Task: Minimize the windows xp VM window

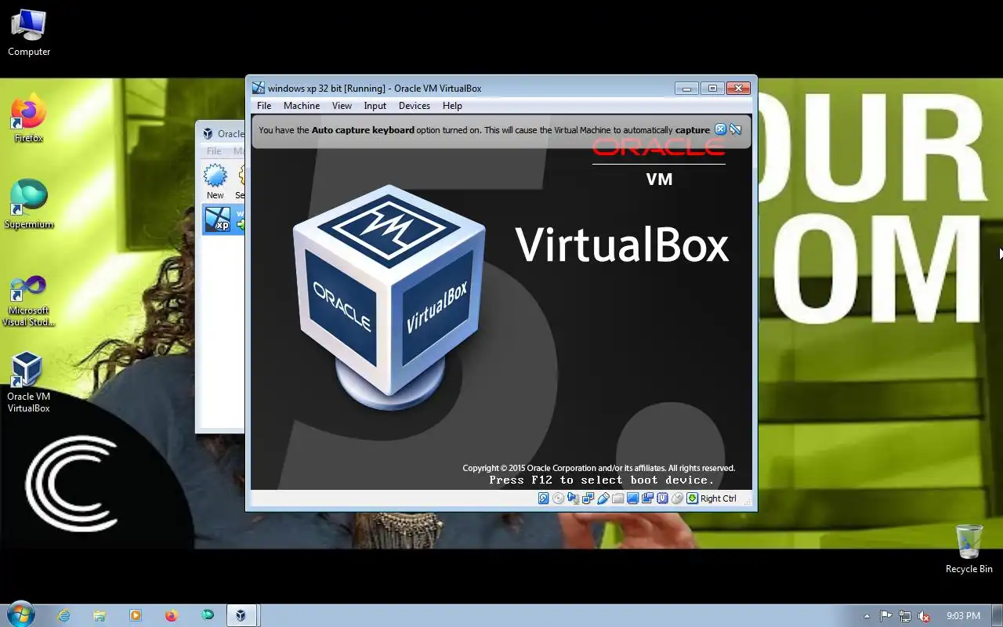Action: tap(686, 88)
